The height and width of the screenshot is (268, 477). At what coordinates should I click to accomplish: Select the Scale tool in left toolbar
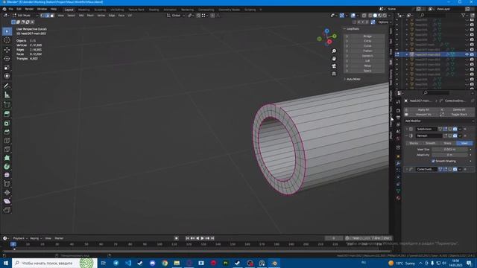[x=7, y=67]
